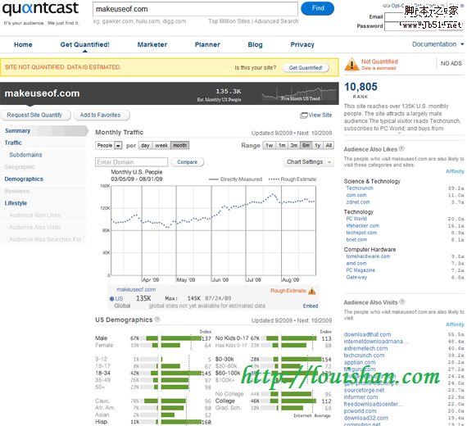This screenshot has height=426, width=467.
Task: Select Lifestyle in the sidebar
Action: (x=16, y=203)
